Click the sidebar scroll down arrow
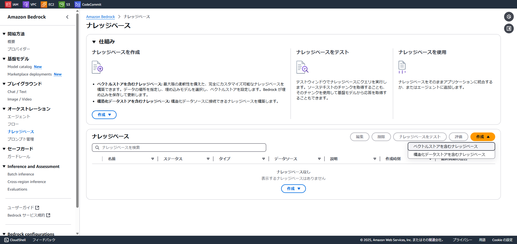The image size is (517, 244). (77, 234)
